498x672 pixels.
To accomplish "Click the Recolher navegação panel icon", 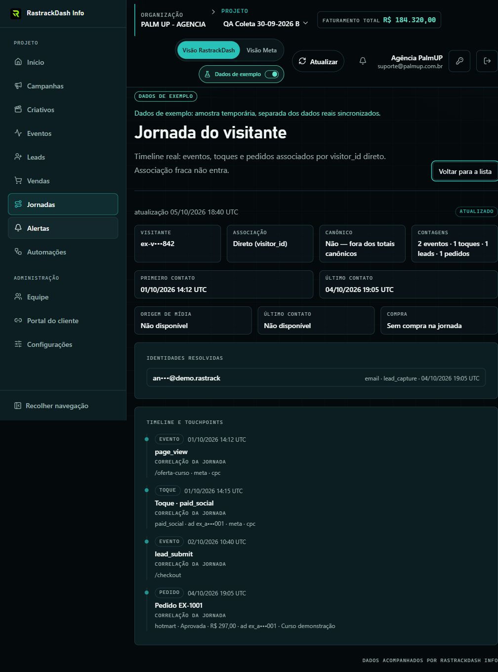I will click(x=18, y=406).
